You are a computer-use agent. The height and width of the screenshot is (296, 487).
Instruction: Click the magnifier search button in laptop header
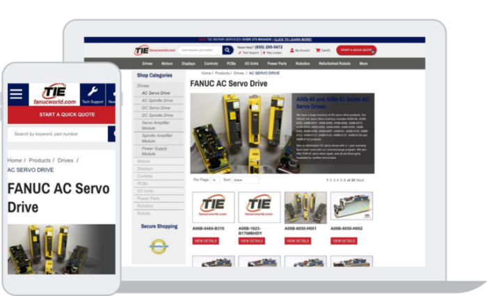tap(227, 50)
